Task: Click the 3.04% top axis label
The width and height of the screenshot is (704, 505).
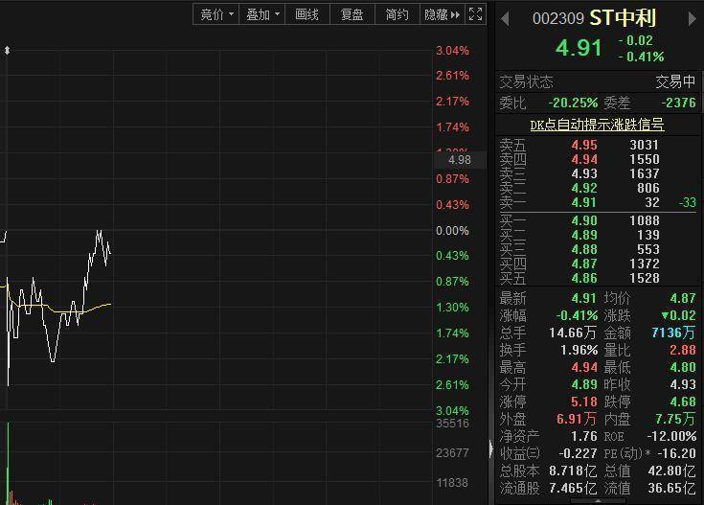Action: pos(452,51)
